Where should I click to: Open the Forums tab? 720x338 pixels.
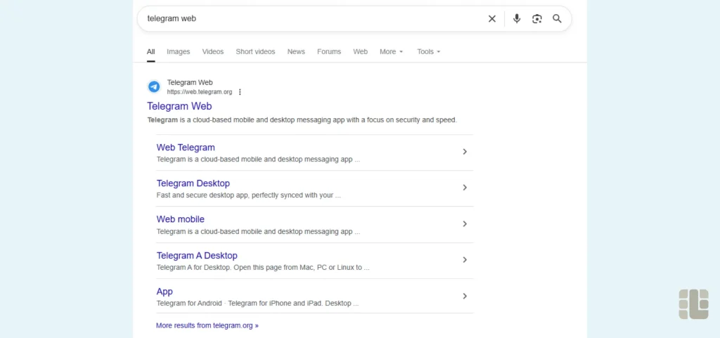(329, 52)
